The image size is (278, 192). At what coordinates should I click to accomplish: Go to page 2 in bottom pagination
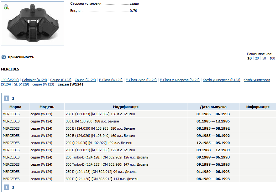[13, 187]
